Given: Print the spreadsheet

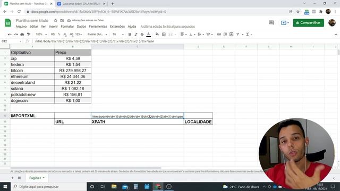Looking at the screenshot, I should click(22, 34).
